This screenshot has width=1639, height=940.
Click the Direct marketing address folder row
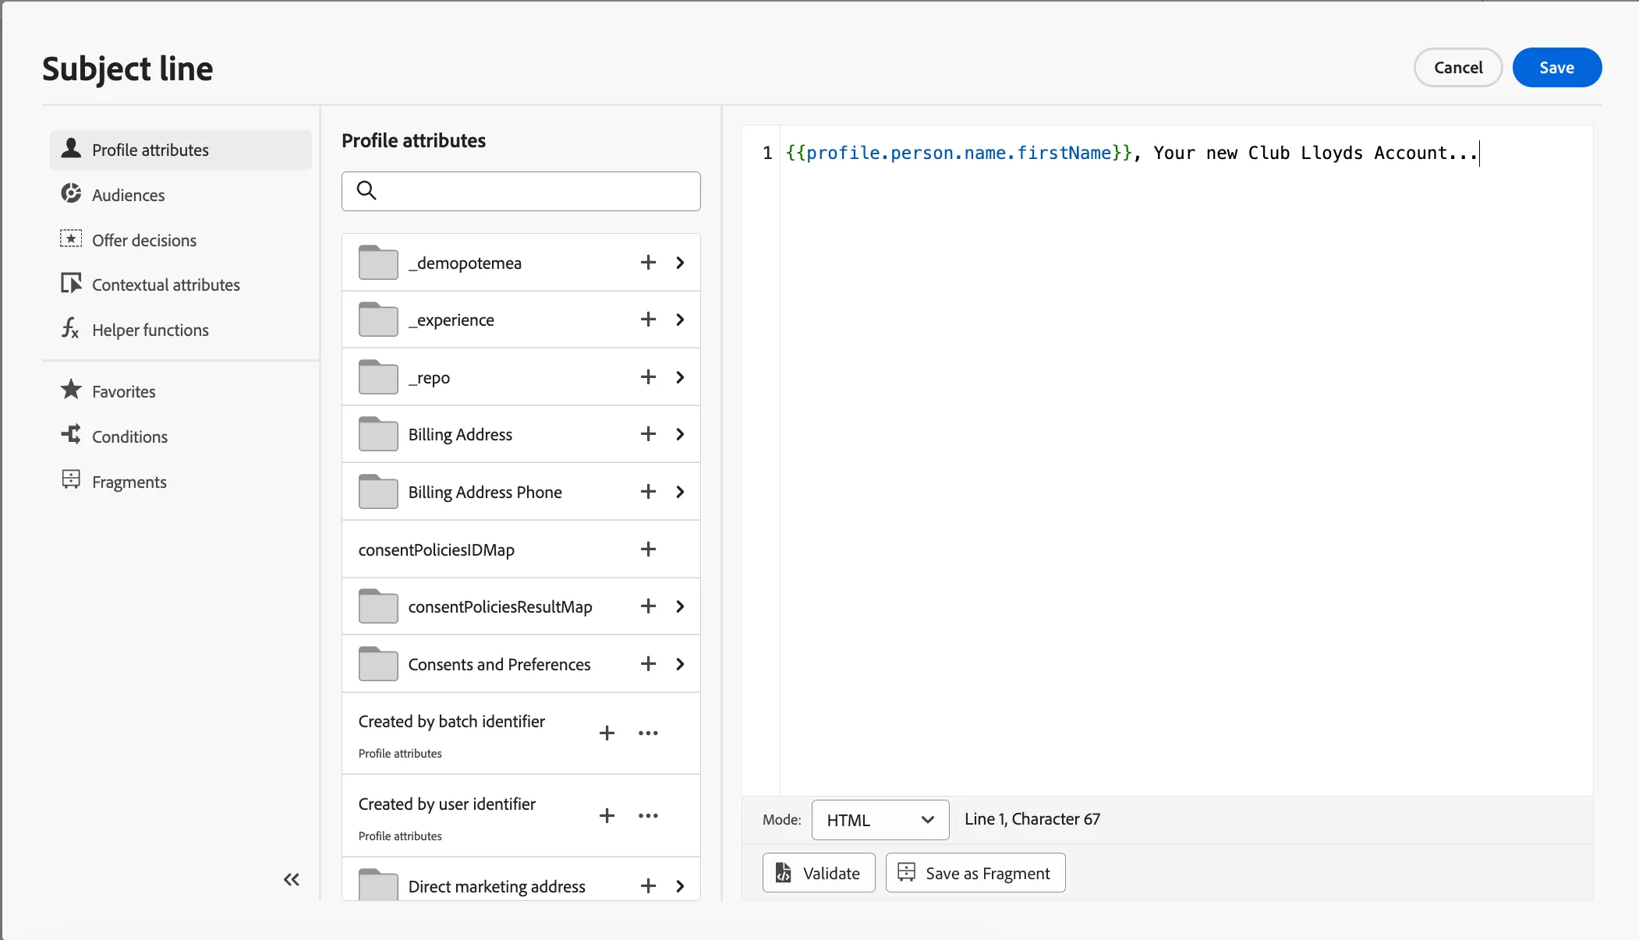(x=521, y=881)
